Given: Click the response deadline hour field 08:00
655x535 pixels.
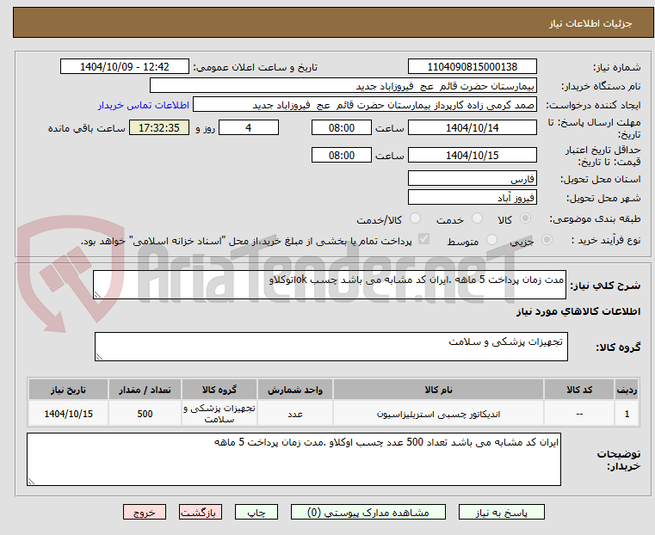Looking at the screenshot, I should coord(342,127).
